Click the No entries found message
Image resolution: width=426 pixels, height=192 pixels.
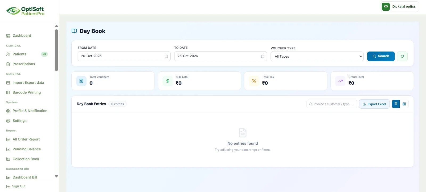(x=243, y=143)
